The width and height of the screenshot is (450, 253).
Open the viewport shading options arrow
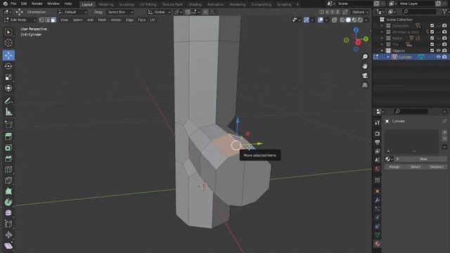point(366,20)
